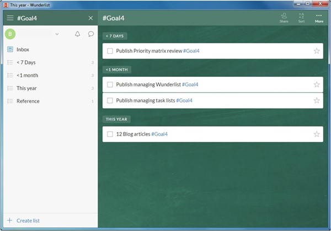
Task: Click the 'THIS YEAR' group header
Action: [x=116, y=119]
